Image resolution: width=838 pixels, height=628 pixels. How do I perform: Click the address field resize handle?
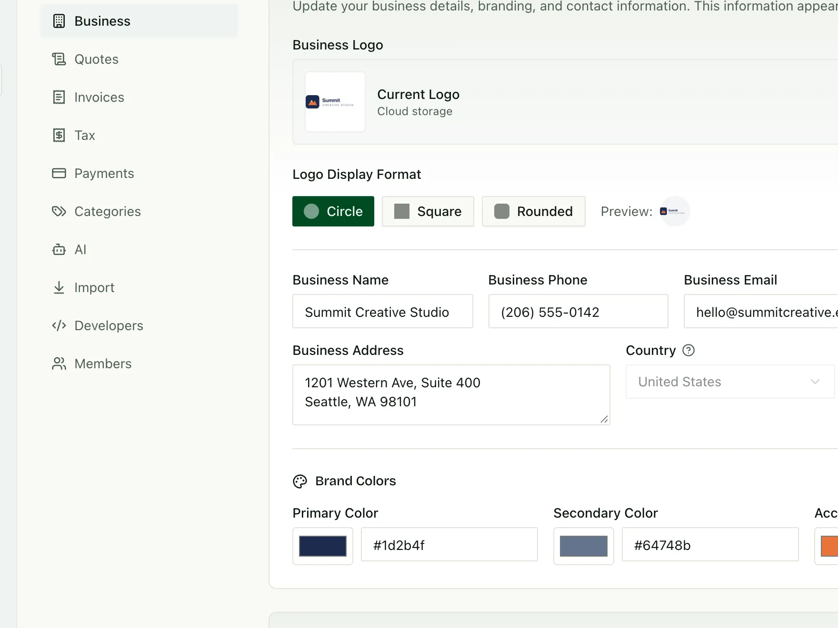[604, 419]
